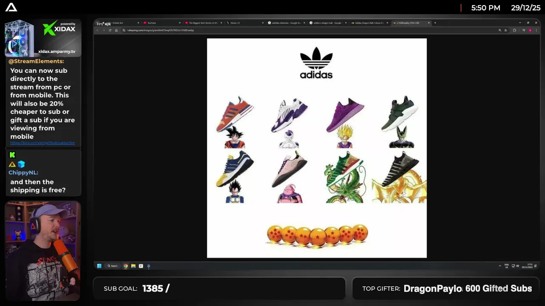Open the kick.com subscribe link in chat
The height and width of the screenshot is (306, 545).
(43, 143)
